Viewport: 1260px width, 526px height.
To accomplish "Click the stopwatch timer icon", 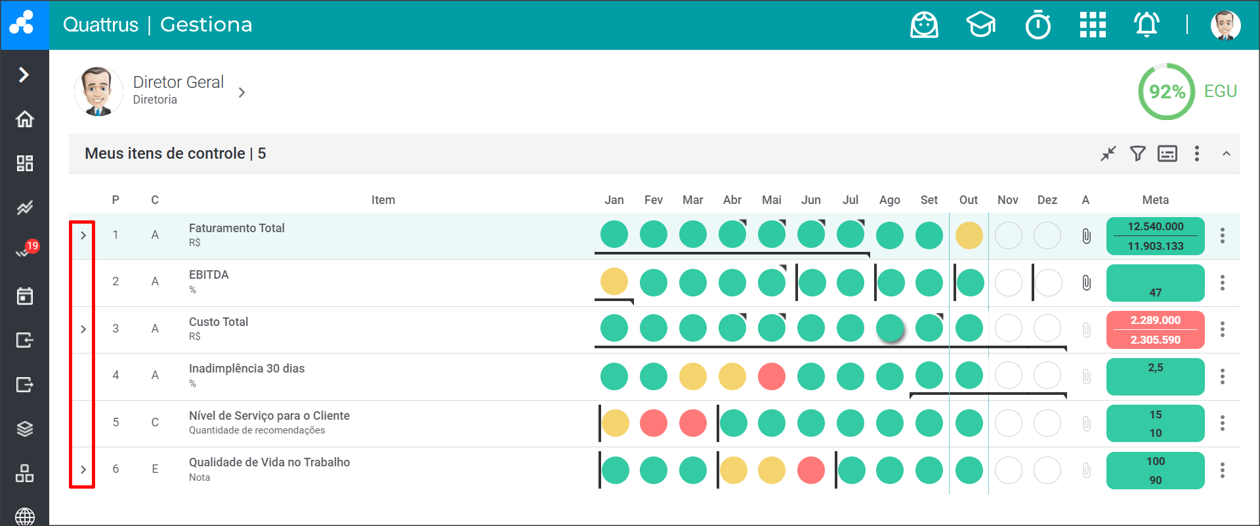I will pos(1038,25).
